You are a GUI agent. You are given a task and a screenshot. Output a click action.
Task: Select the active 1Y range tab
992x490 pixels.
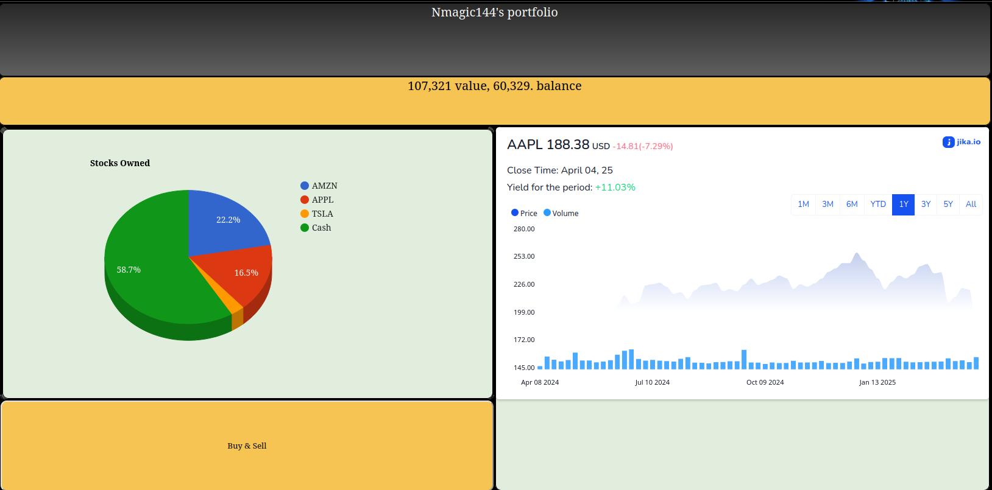point(904,205)
